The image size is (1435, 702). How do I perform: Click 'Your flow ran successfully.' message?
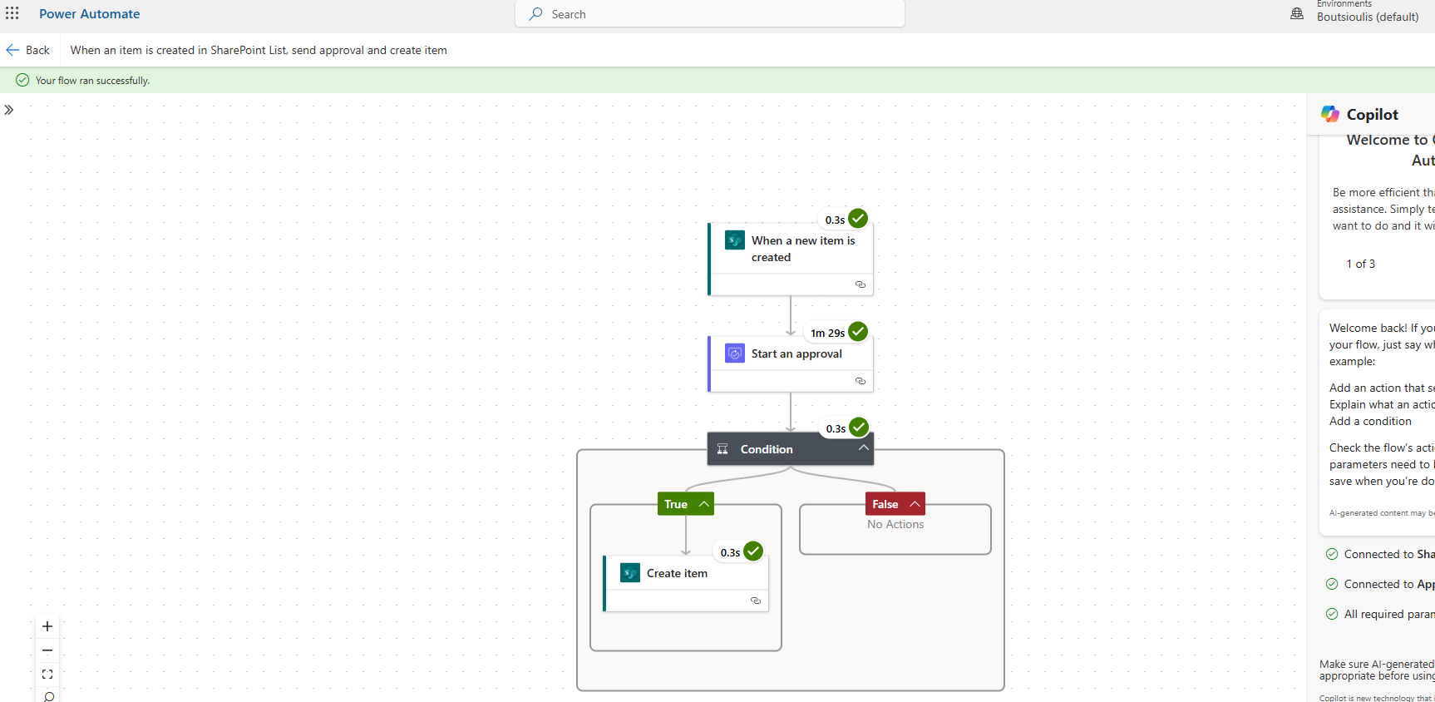pyautogui.click(x=92, y=81)
